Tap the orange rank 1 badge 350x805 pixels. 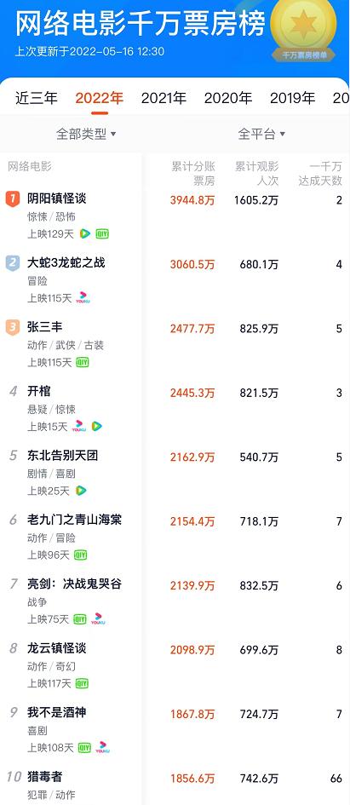click(12, 198)
